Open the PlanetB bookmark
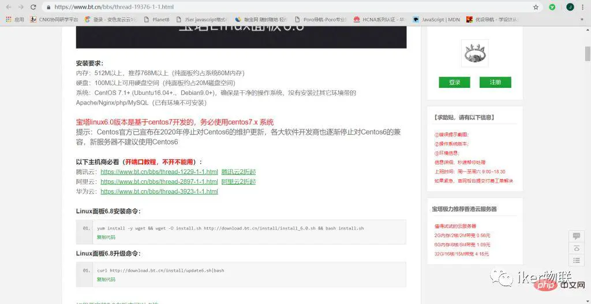The width and height of the screenshot is (591, 304). (157, 19)
